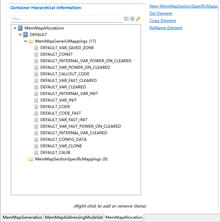Image resolution: width=220 pixels, height=222 pixels.
Task: Click the MemMapAllocations container icon
Action: tap(20, 28)
